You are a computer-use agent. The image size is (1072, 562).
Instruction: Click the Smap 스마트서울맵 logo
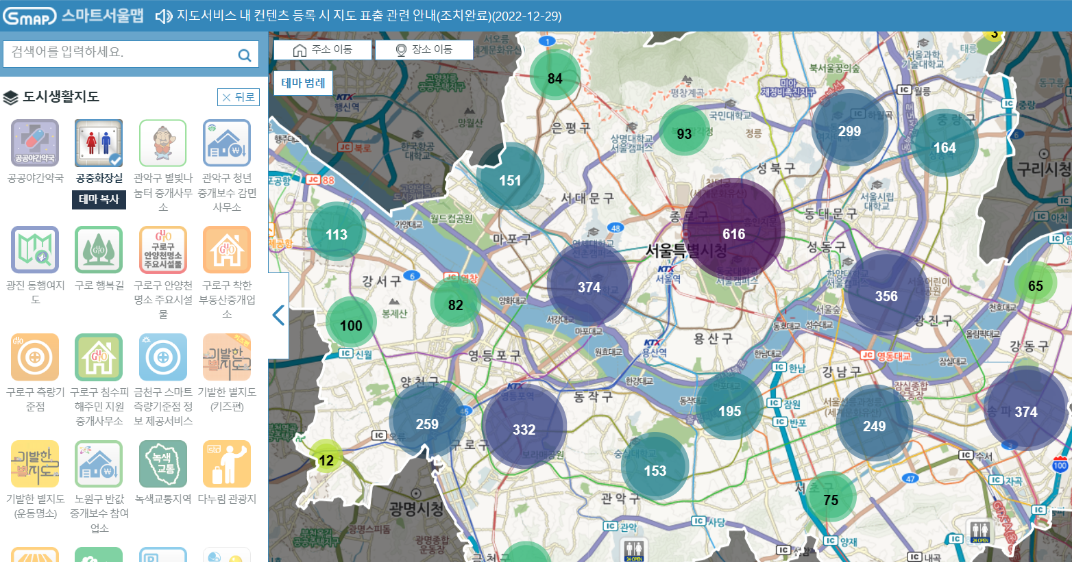pyautogui.click(x=74, y=15)
